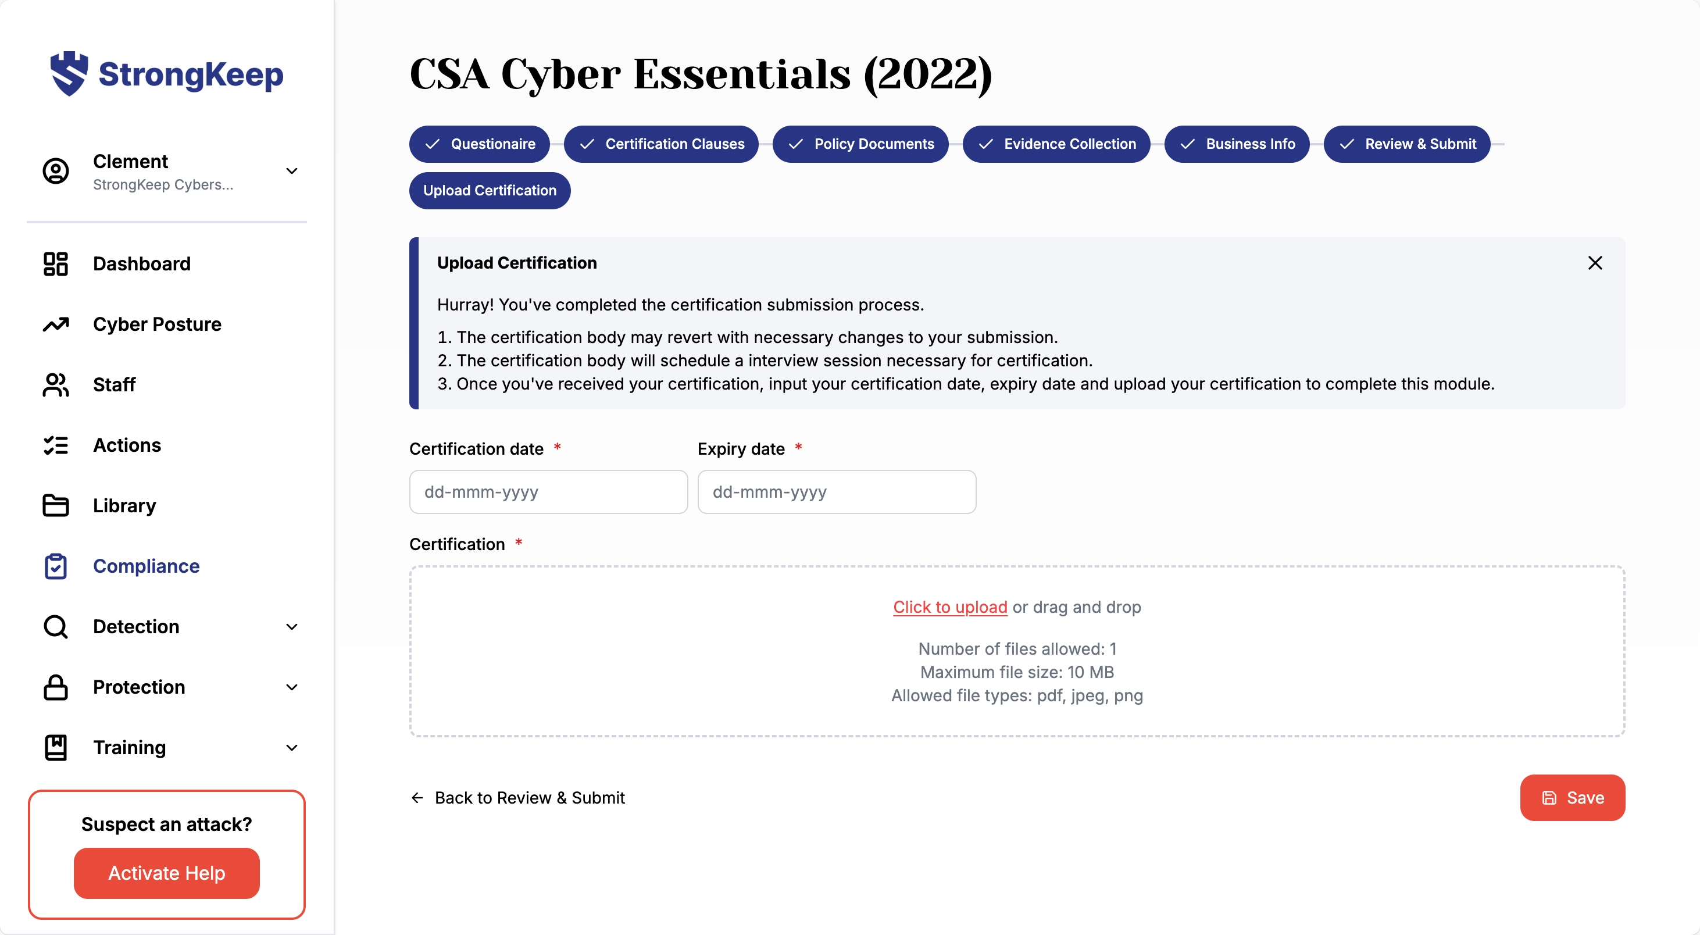This screenshot has width=1700, height=935.
Task: Go to the Questionaire step
Action: point(480,144)
